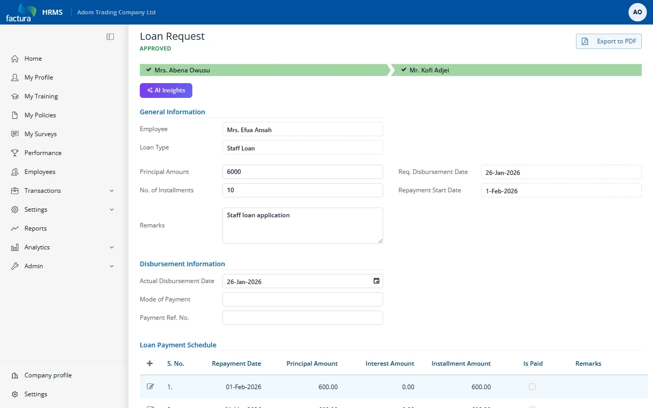Image resolution: width=653 pixels, height=408 pixels.
Task: Add a row with the plus icon
Action: click(x=149, y=364)
